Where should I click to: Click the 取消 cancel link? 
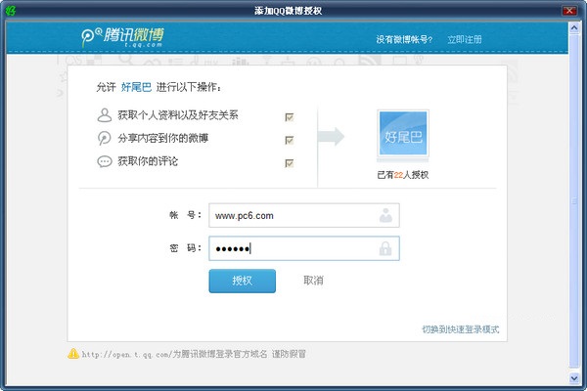point(313,281)
